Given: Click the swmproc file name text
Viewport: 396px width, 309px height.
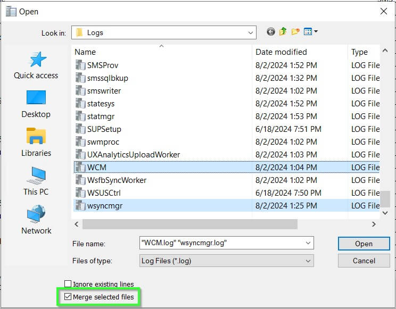Looking at the screenshot, I should point(103,142).
